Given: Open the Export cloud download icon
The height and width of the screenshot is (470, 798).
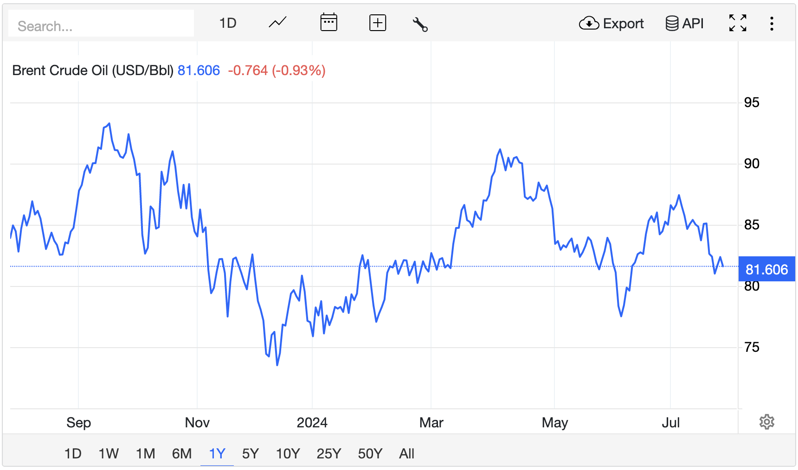Looking at the screenshot, I should 589,23.
